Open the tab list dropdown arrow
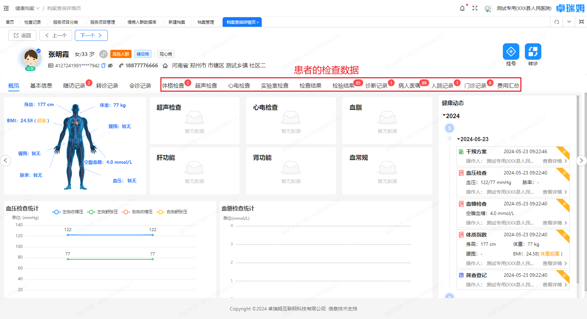 pos(569,22)
